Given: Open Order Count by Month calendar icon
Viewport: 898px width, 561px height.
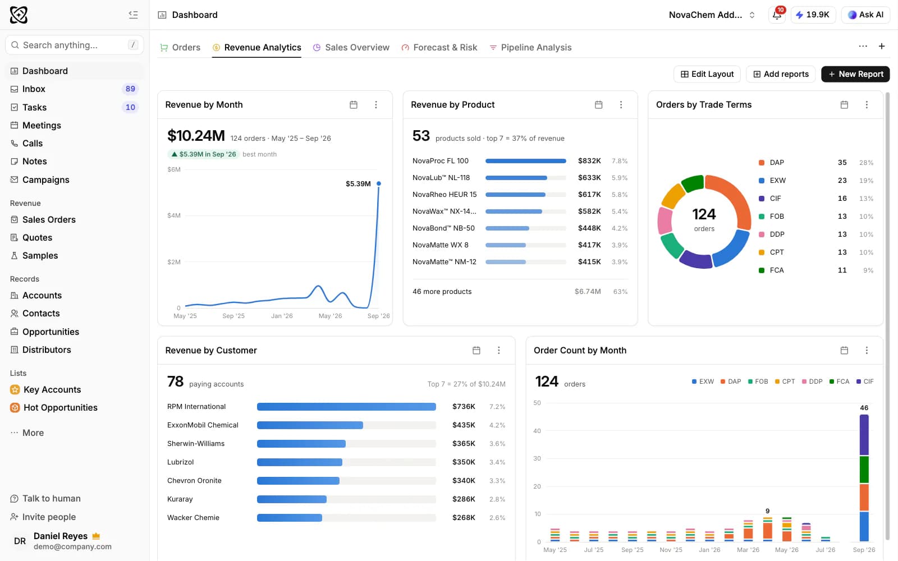Looking at the screenshot, I should click(844, 350).
